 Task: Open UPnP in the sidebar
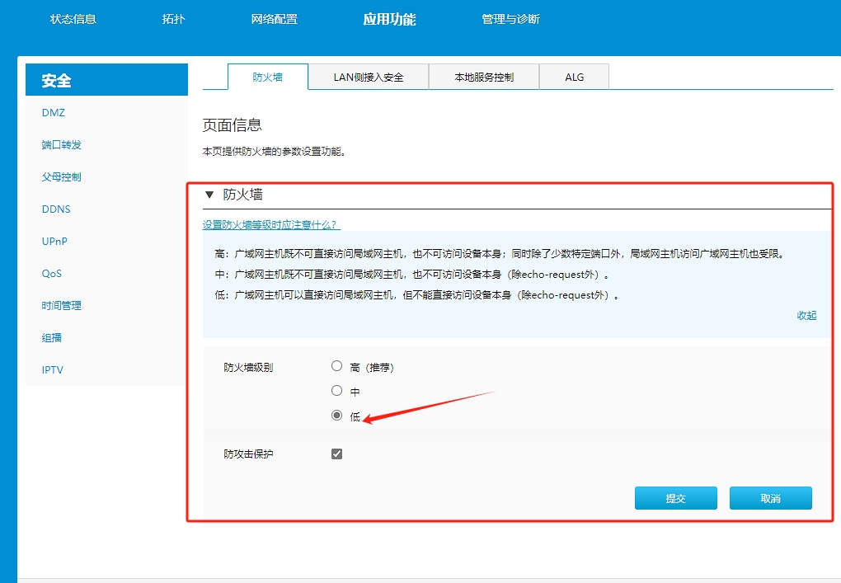(54, 242)
